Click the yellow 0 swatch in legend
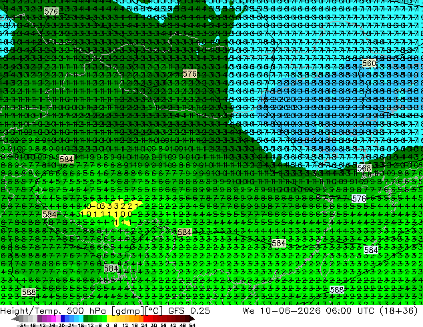The width and height of the screenshot is (423, 327). pyautogui.click(x=109, y=318)
